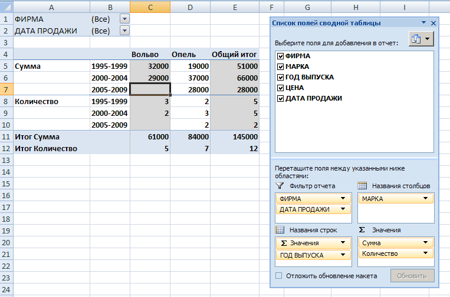
Task: Uncheck the МАРКА field checkbox
Action: [280, 66]
